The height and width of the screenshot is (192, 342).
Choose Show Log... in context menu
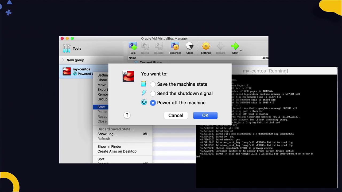point(123,134)
